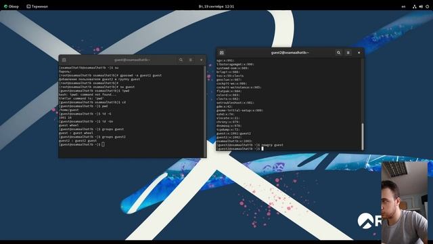Open new tab in guest@osamaalhatib terminal
The height and width of the screenshot is (244, 433).
(64, 60)
